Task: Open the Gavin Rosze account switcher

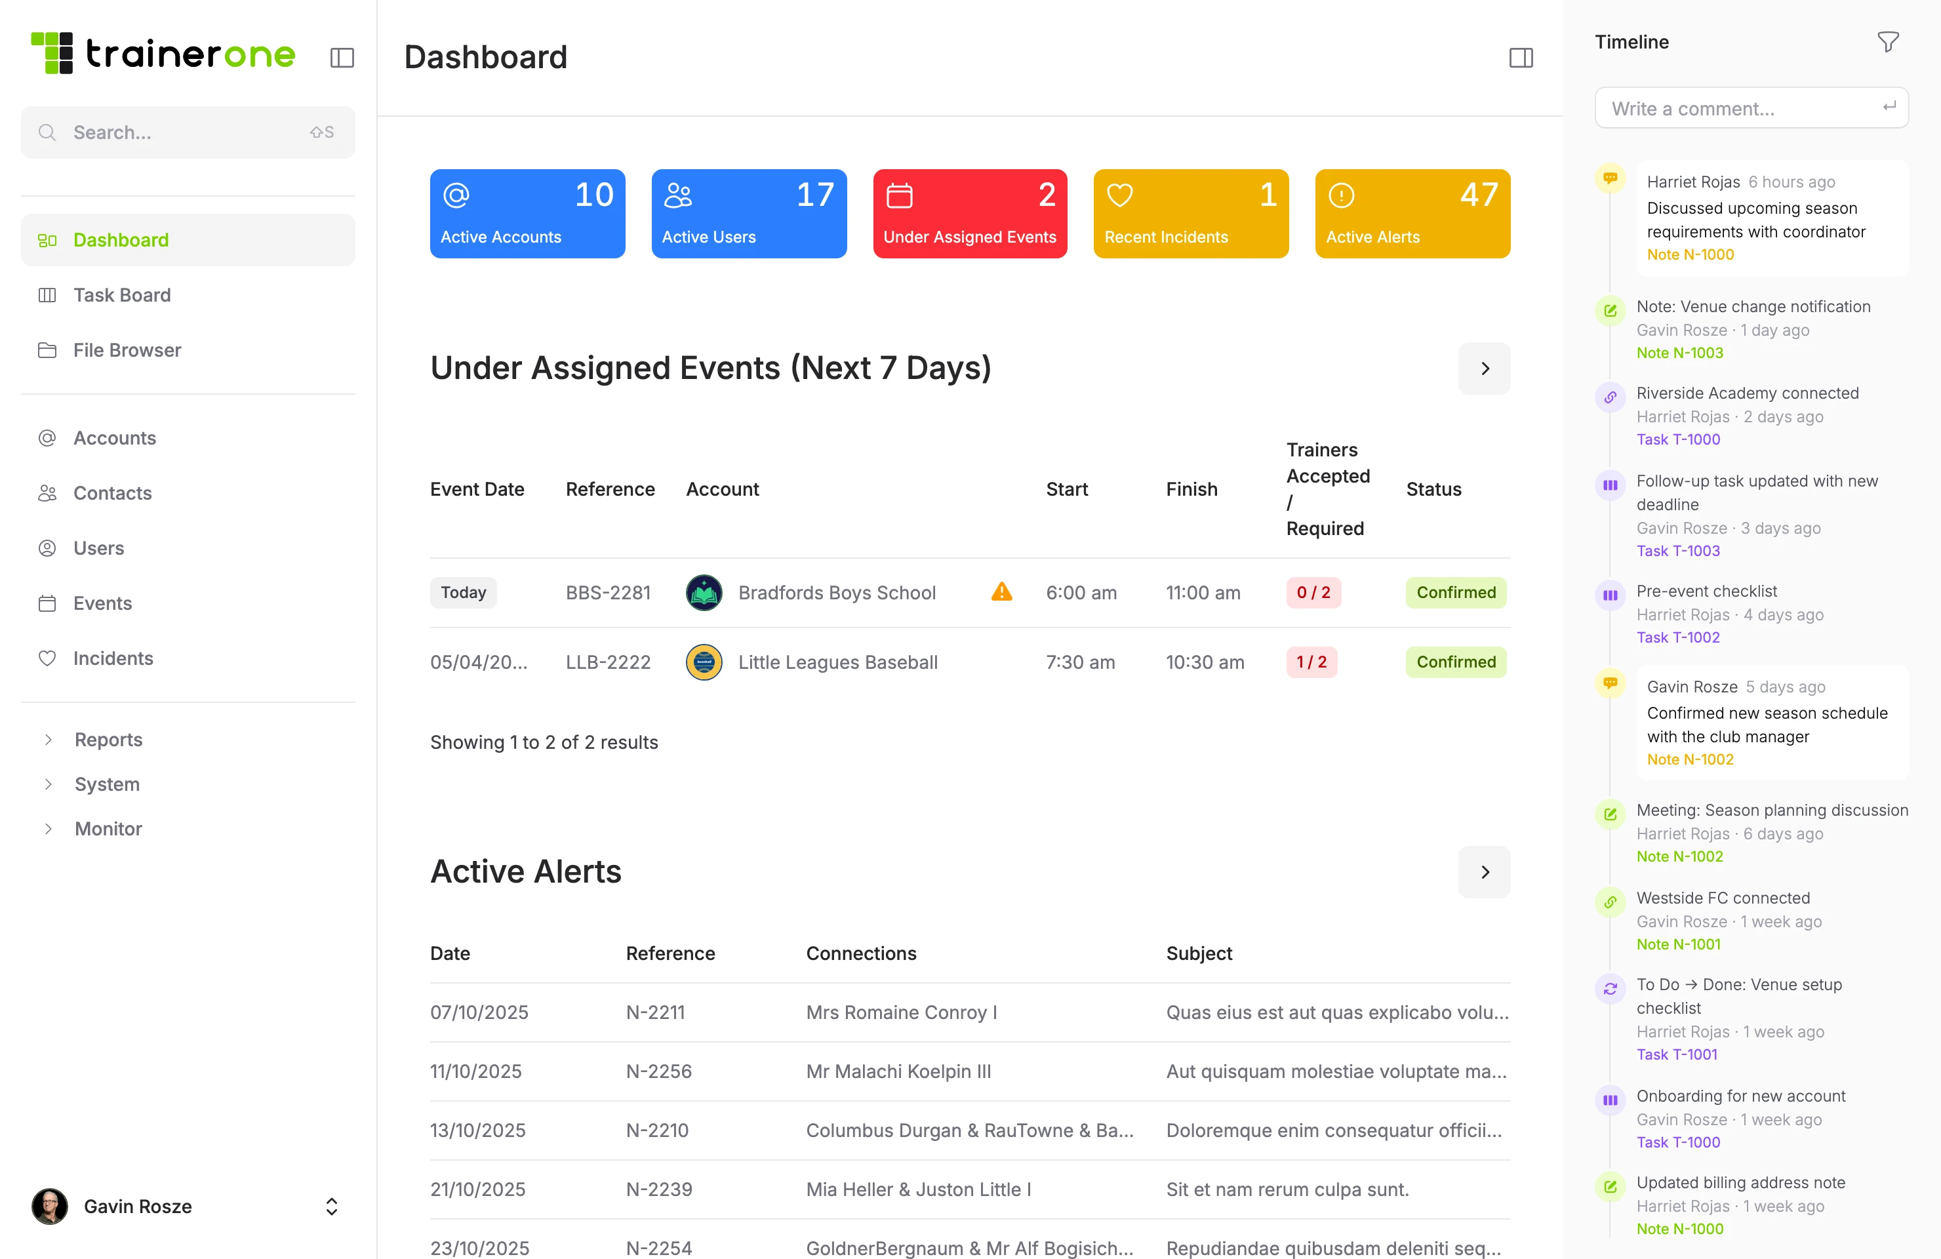Action: point(331,1207)
